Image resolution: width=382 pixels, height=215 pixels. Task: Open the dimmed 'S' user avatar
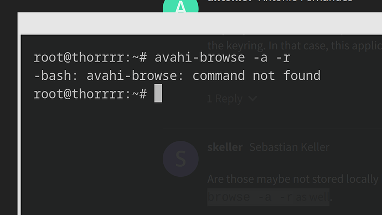[180, 159]
